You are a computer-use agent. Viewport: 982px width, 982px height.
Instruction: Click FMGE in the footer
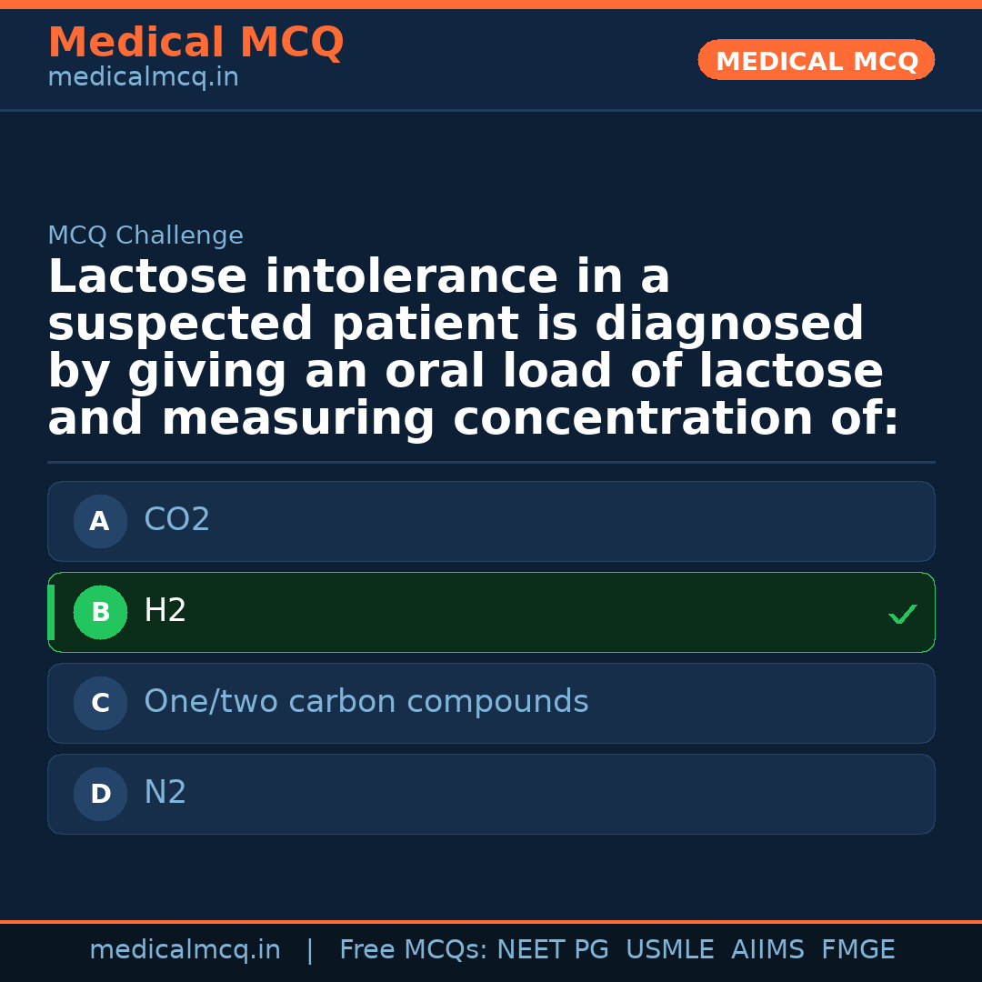tap(857, 950)
